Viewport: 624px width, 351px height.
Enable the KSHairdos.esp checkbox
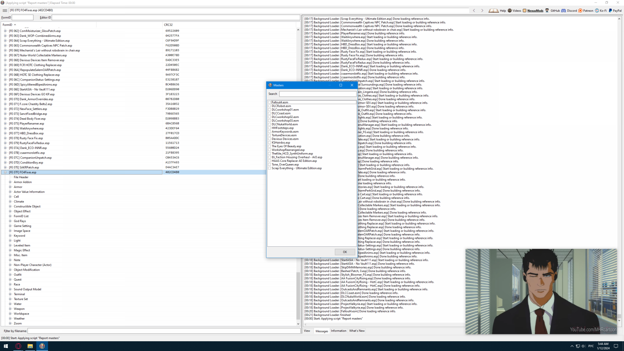click(x=270, y=143)
